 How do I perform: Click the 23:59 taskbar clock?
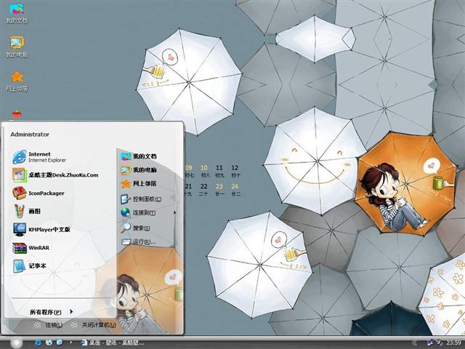(452, 342)
